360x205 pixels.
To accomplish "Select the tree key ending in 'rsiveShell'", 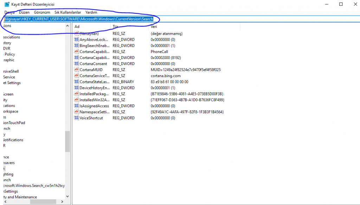I will pyautogui.click(x=11, y=71).
